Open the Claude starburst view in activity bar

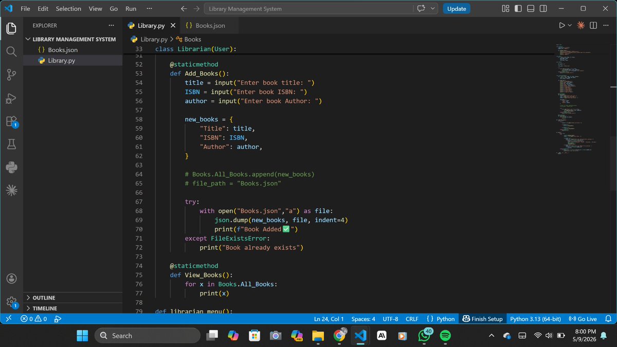click(x=11, y=190)
